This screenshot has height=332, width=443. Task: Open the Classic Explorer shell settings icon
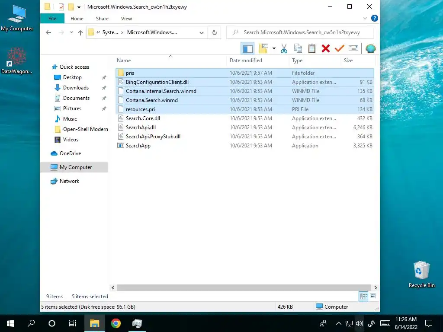click(x=370, y=48)
